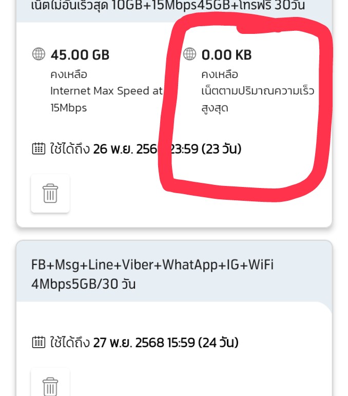Tap คงเหลือ label under 0.00 KB
Screen dimensions: 348x396
click(220, 74)
